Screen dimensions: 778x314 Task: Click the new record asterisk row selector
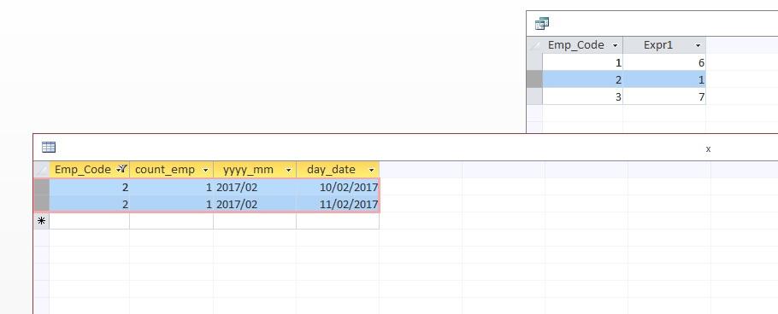[41, 221]
